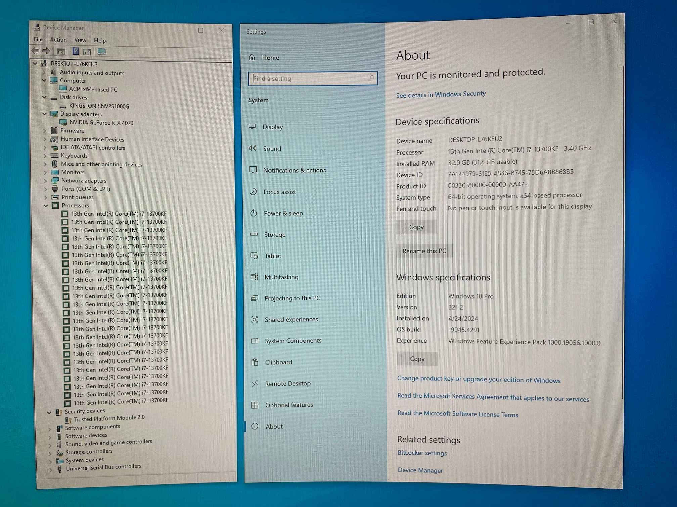Open the Help menu in Device Manager
Screen dimensions: 677x507
[x=100, y=40]
